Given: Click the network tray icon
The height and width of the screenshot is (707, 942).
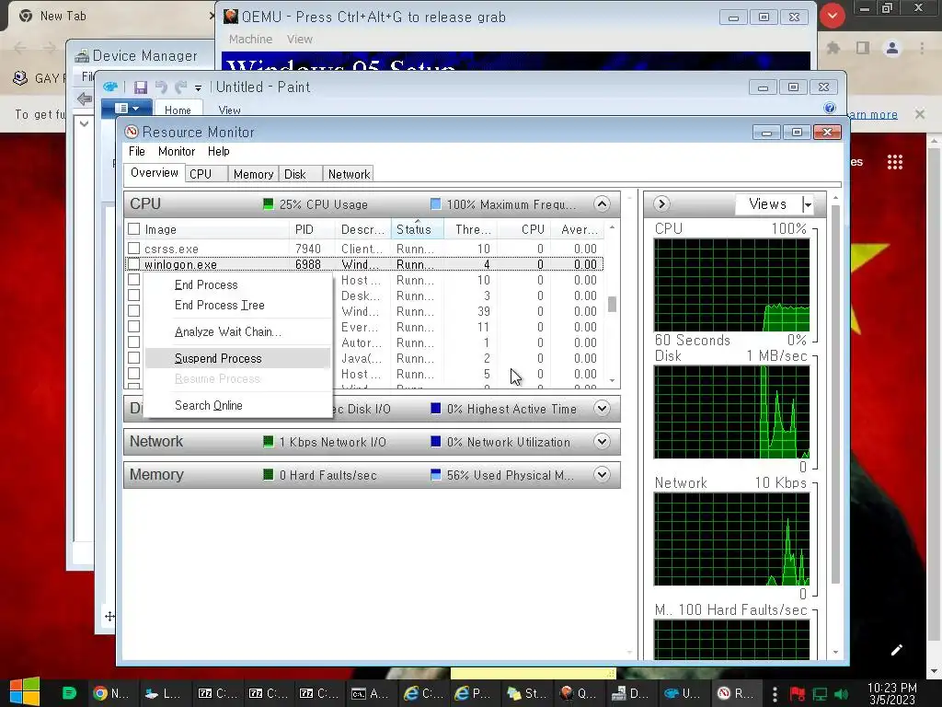Looking at the screenshot, I should click(820, 694).
